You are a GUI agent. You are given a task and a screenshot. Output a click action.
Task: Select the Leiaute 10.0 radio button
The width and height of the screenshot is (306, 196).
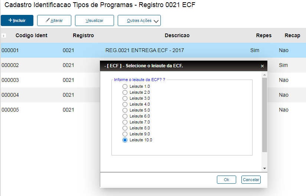pos(125,140)
